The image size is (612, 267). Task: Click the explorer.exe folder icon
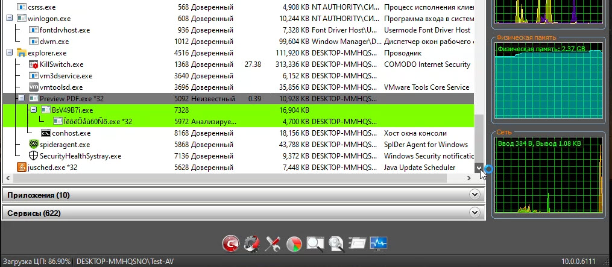click(x=22, y=52)
